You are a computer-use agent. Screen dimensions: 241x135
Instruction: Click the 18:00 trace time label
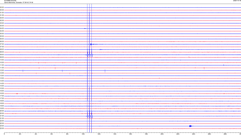2,101
